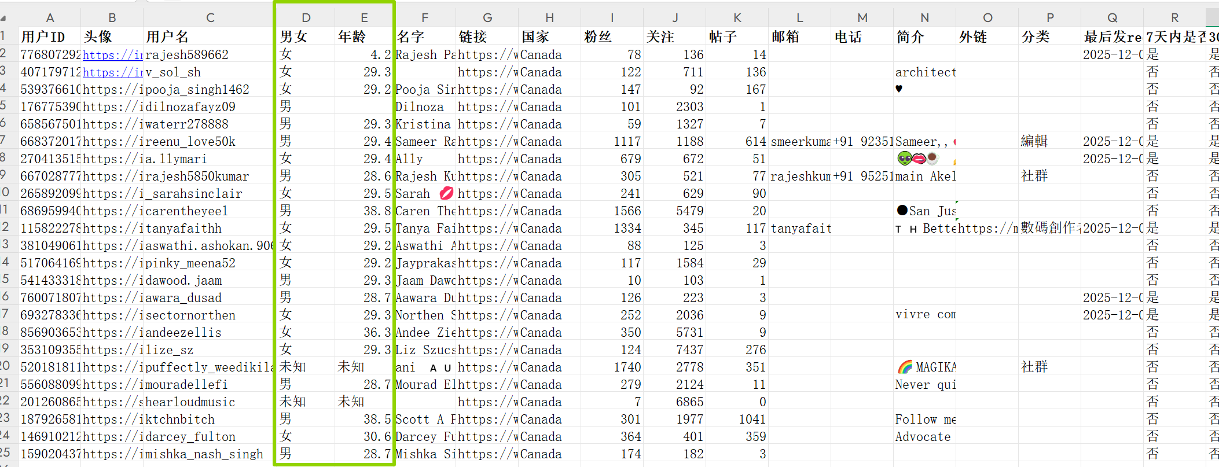Screen dimensions: 1219x467
Task: Click column H header
Action: (549, 18)
